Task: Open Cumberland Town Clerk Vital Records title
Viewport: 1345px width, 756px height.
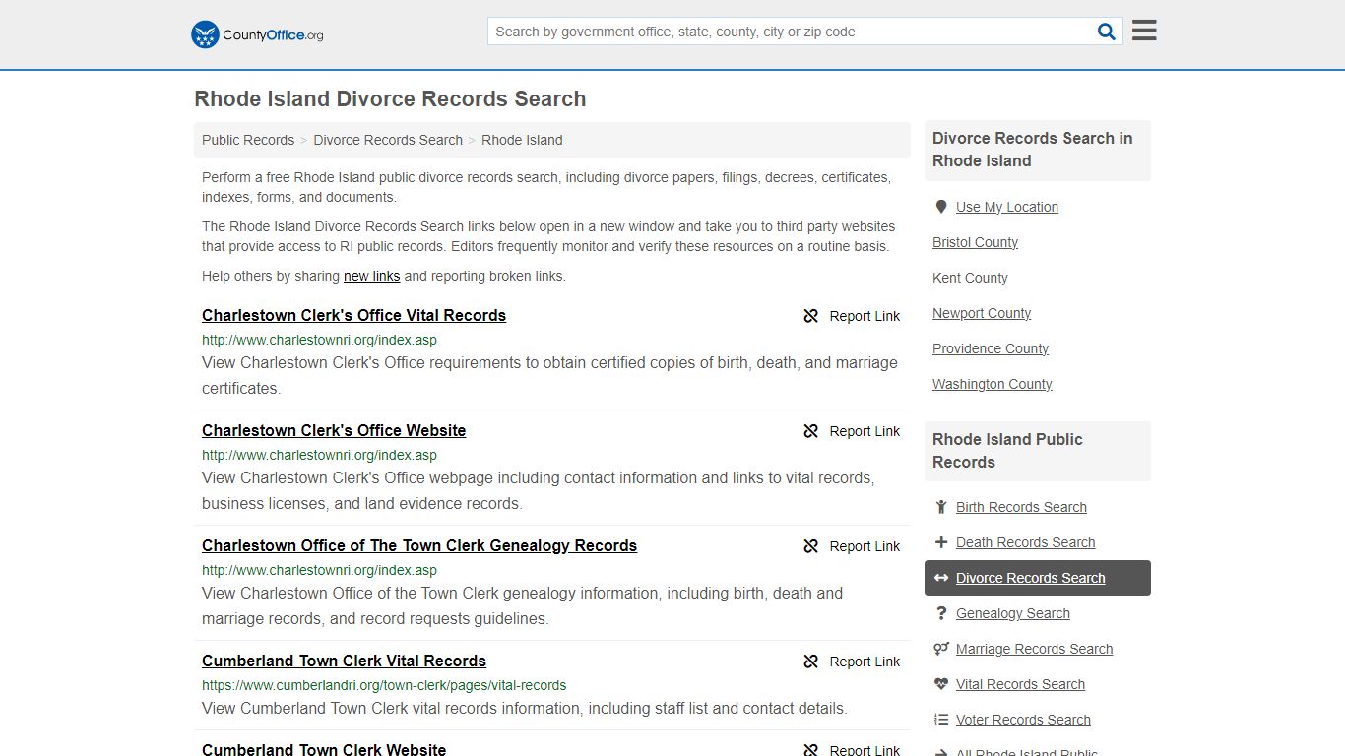Action: pyautogui.click(x=344, y=661)
